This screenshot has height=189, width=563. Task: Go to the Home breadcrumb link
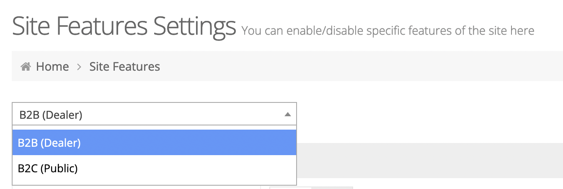click(52, 66)
